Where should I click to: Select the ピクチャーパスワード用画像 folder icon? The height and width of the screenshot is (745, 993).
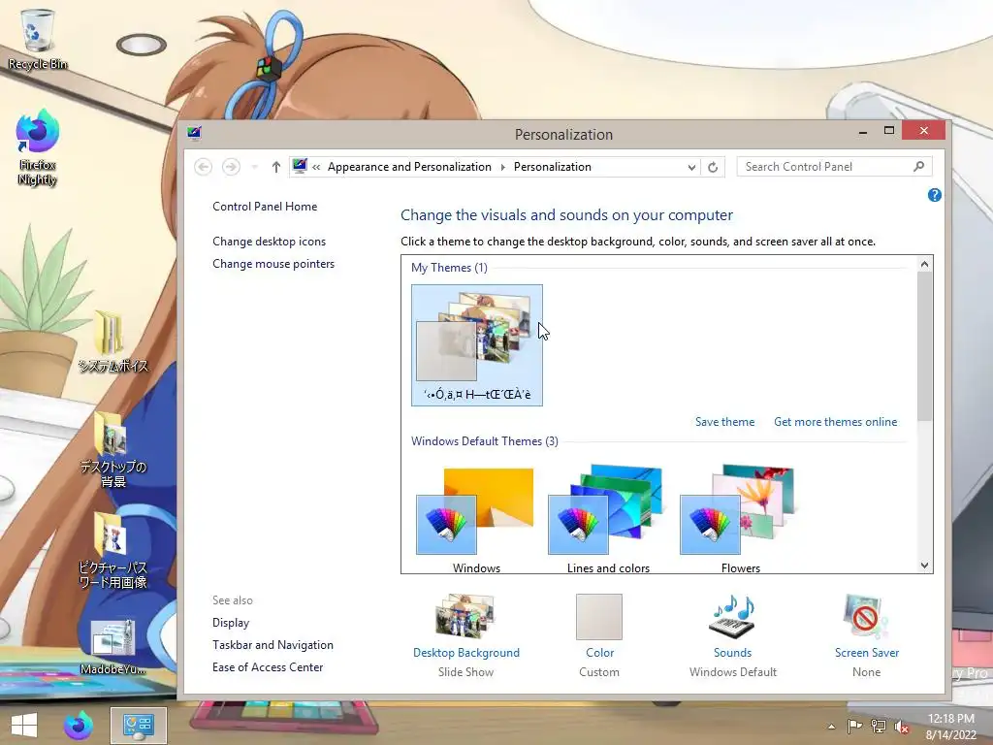click(x=112, y=549)
